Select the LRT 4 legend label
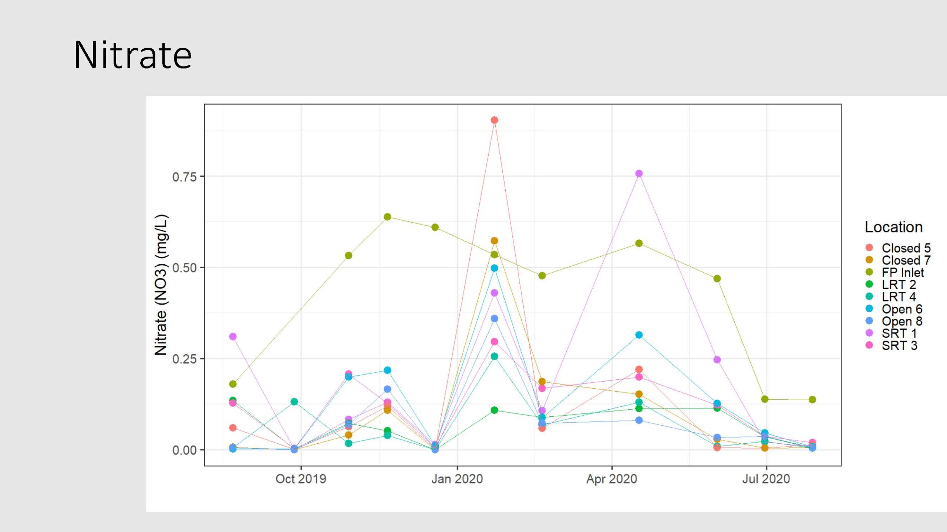The height and width of the screenshot is (532, 947). point(899,297)
